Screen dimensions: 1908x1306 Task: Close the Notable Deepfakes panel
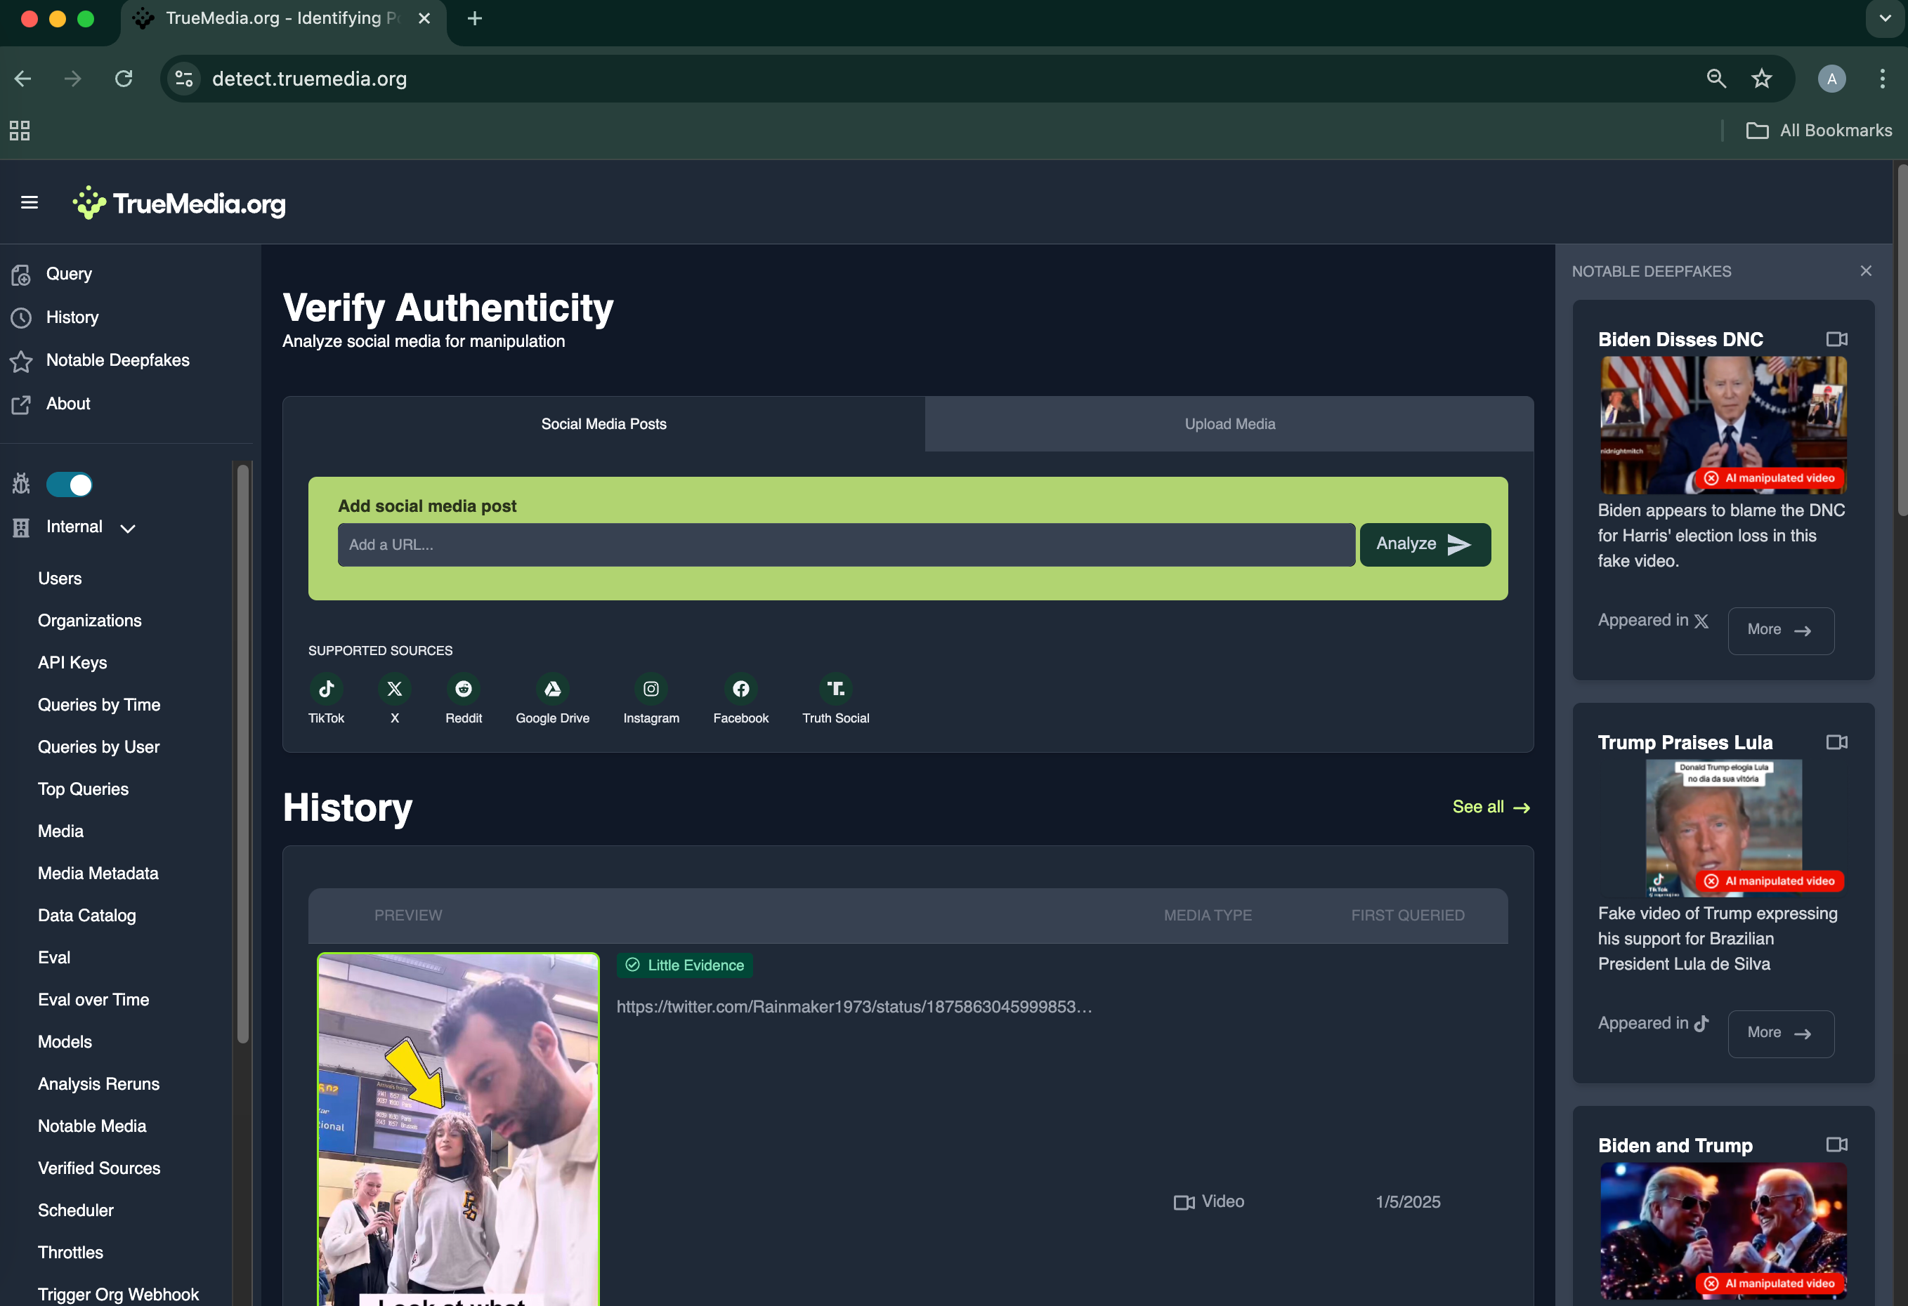pyautogui.click(x=1865, y=271)
